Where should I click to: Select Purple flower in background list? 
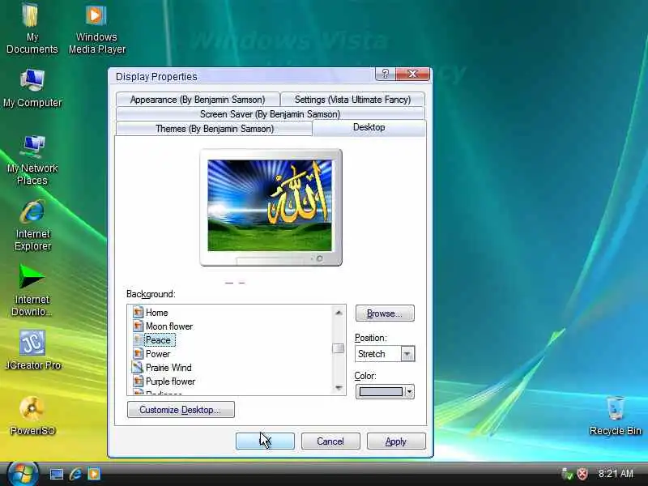pos(170,381)
